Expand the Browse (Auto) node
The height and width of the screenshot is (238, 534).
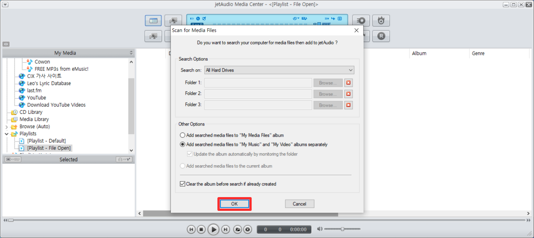7,127
